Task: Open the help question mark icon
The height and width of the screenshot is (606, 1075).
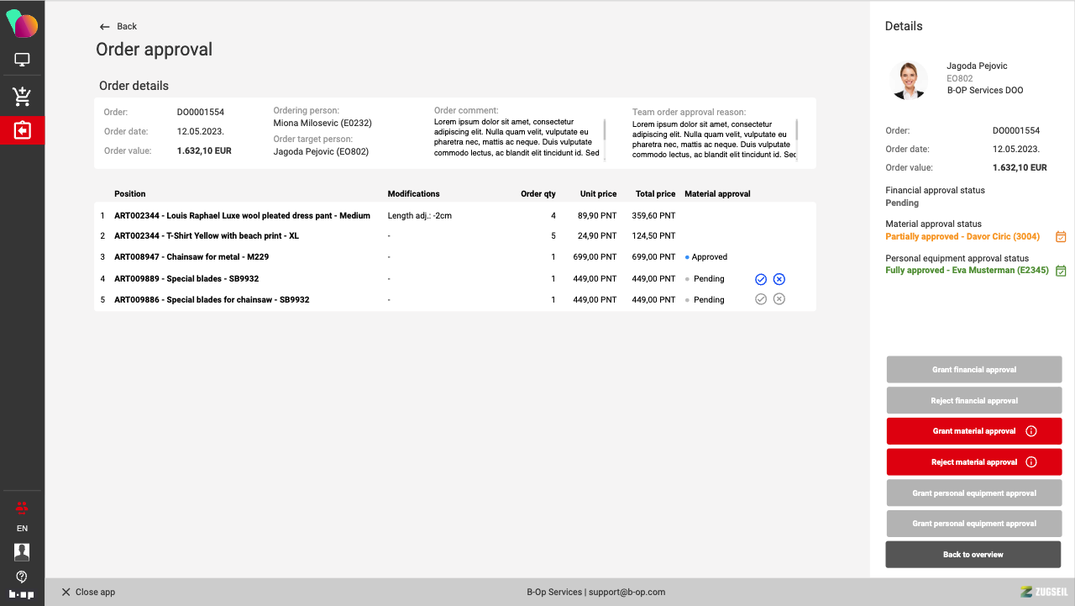Action: (x=22, y=577)
